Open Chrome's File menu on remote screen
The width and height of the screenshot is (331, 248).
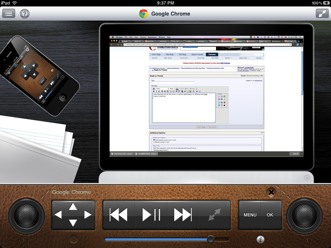click(x=126, y=37)
